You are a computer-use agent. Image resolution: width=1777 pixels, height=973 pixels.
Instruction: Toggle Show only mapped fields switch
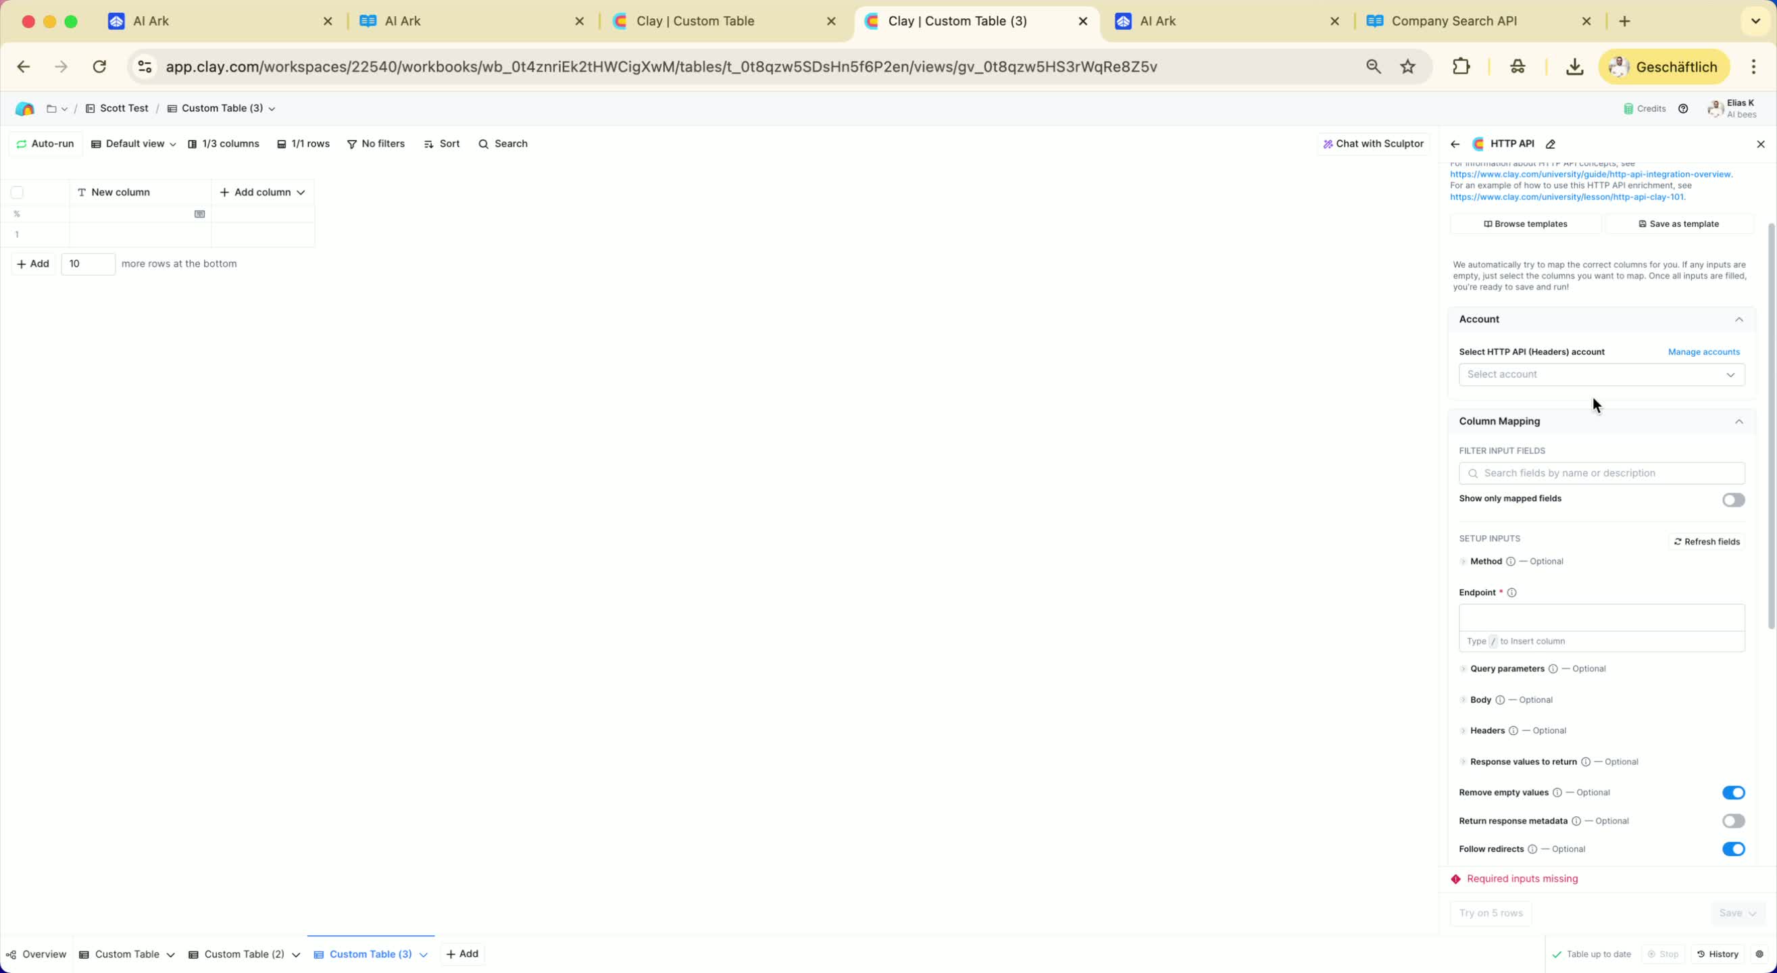1733,499
